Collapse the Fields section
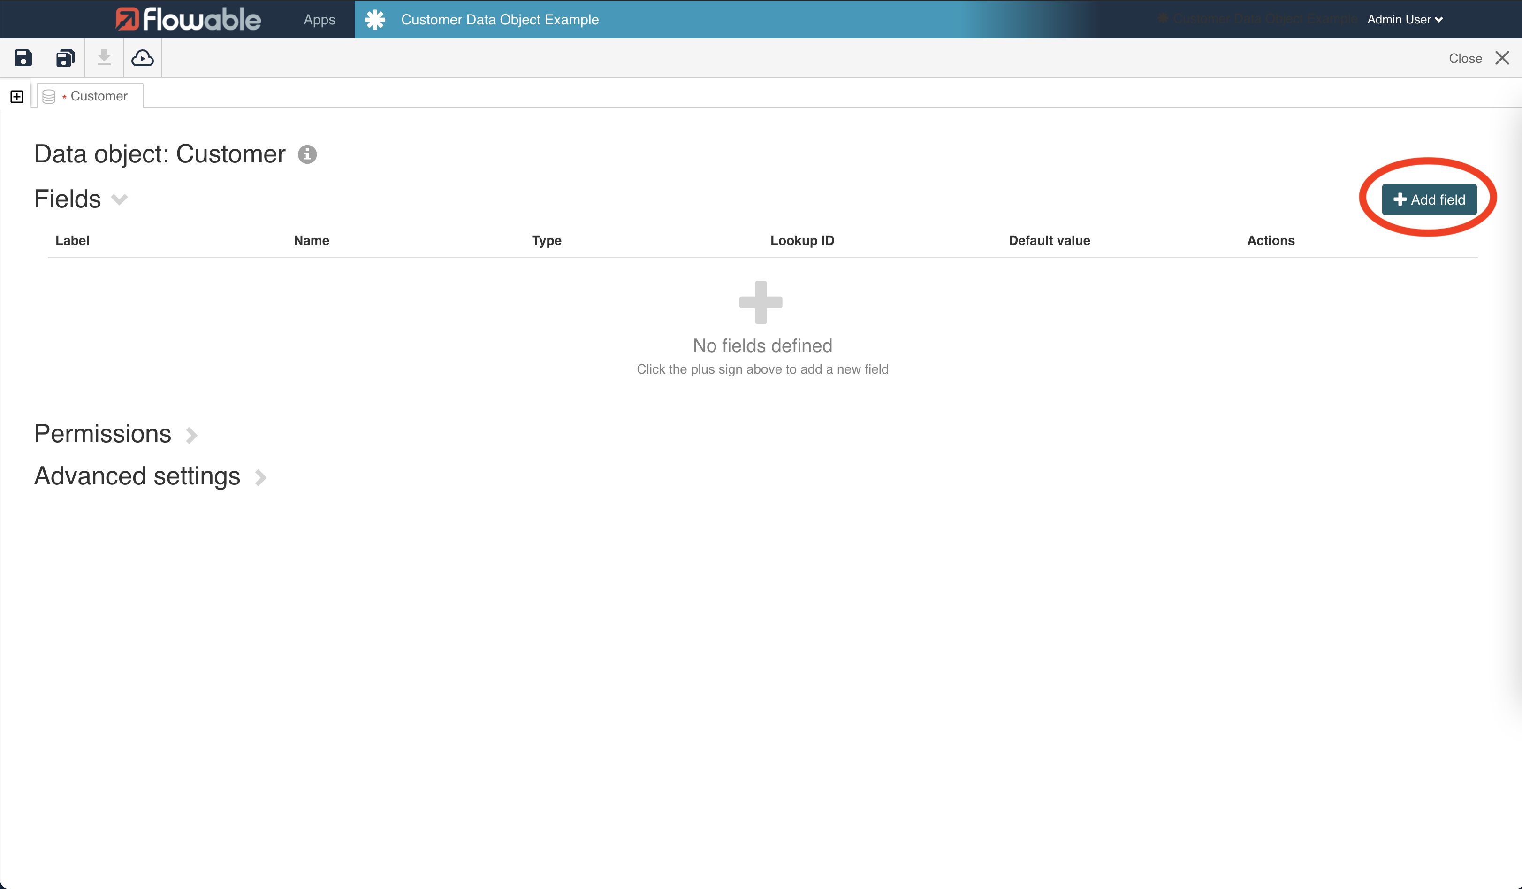This screenshot has width=1522, height=889. coord(118,199)
